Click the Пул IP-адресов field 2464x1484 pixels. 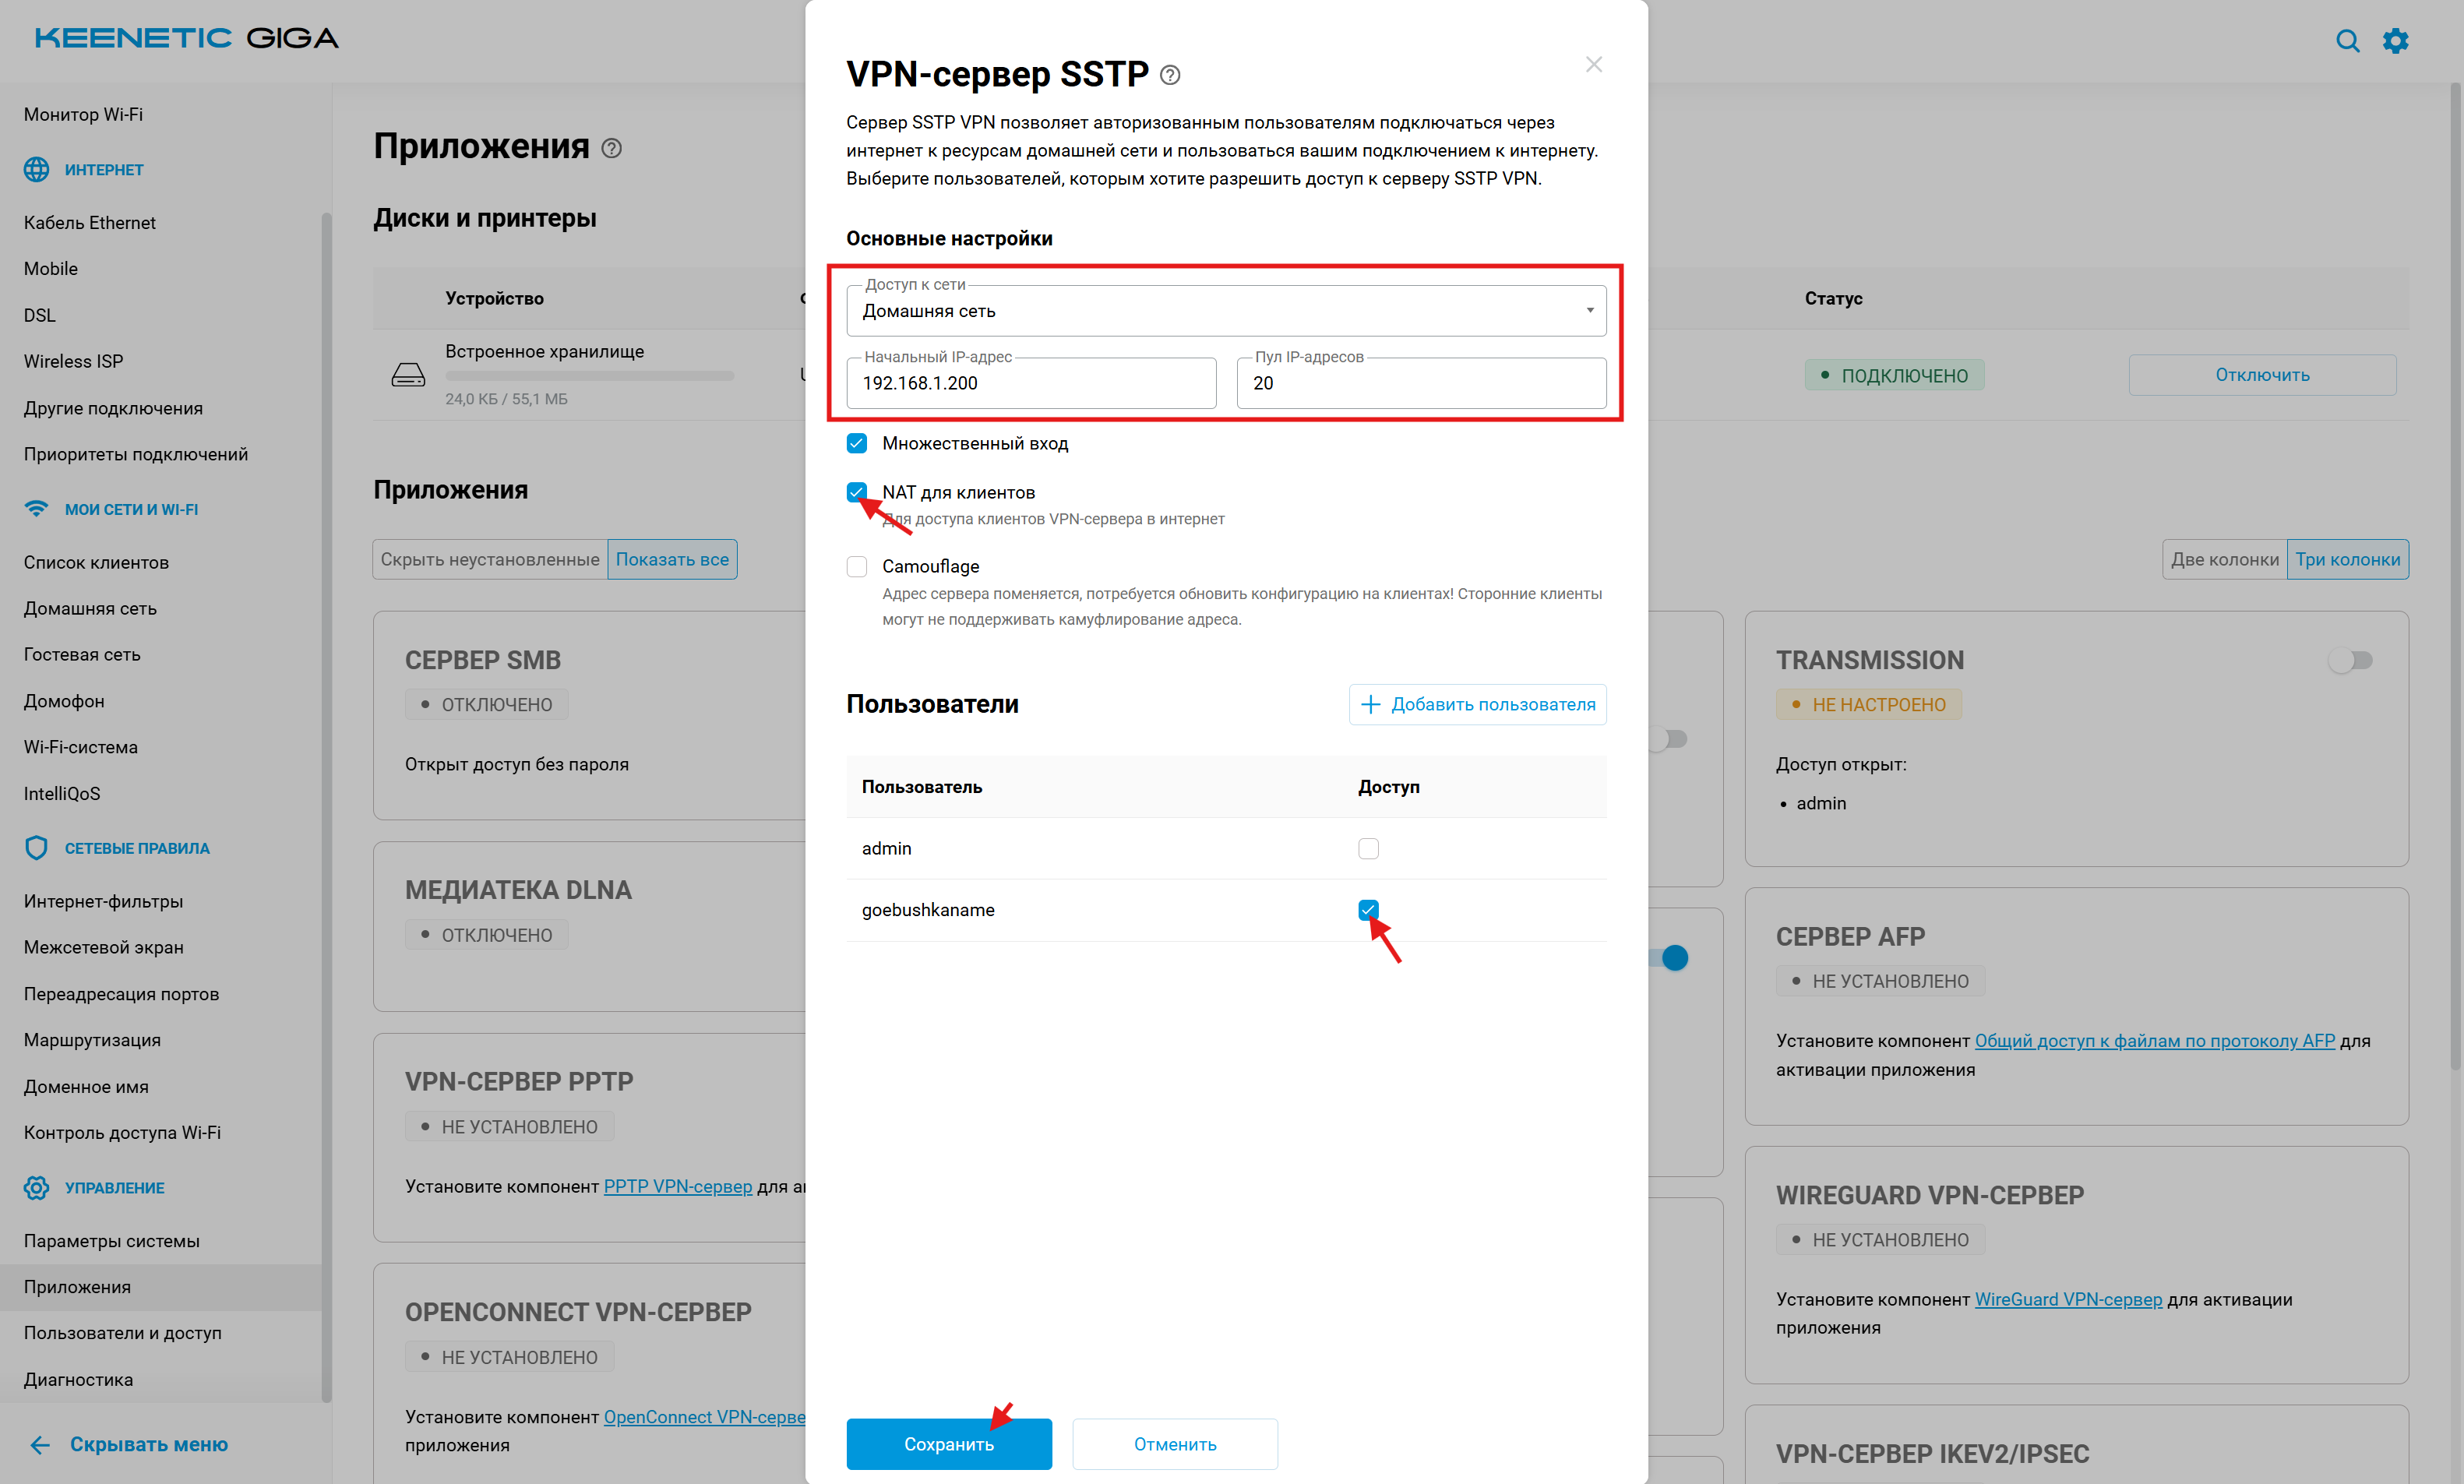[1421, 383]
